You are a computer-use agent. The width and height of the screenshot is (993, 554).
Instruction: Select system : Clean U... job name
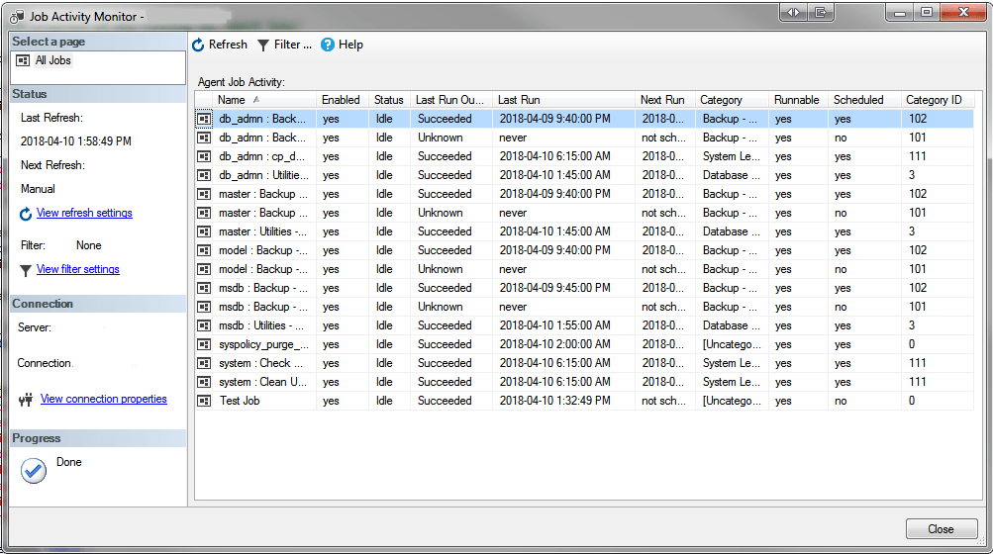[x=262, y=382]
